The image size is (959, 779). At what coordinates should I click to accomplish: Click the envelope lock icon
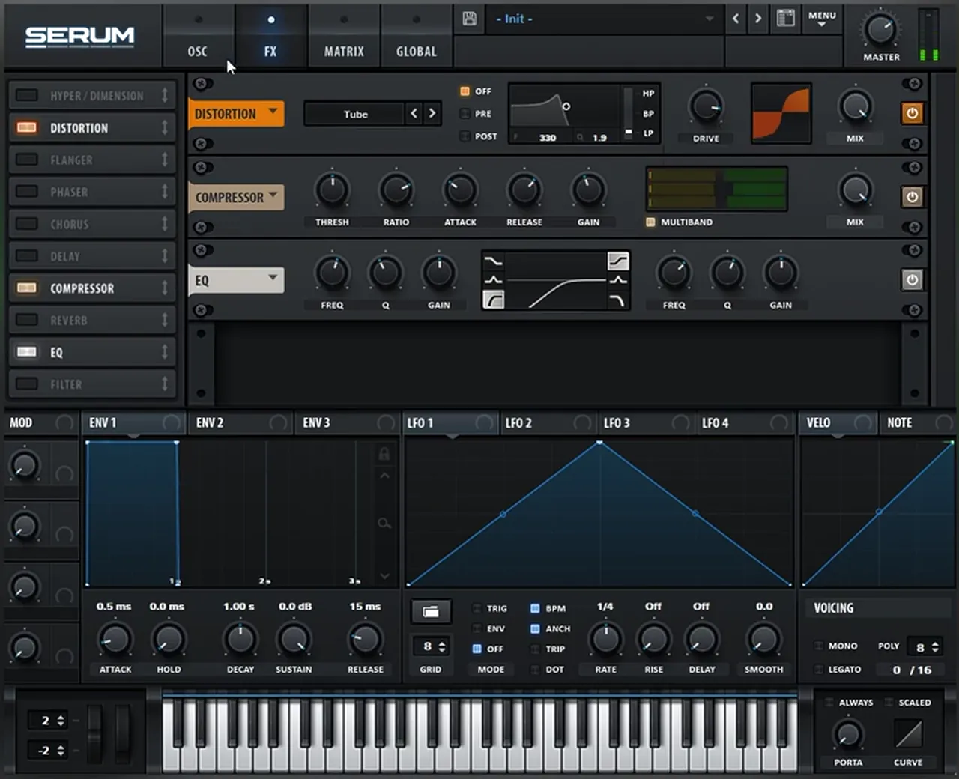[384, 454]
